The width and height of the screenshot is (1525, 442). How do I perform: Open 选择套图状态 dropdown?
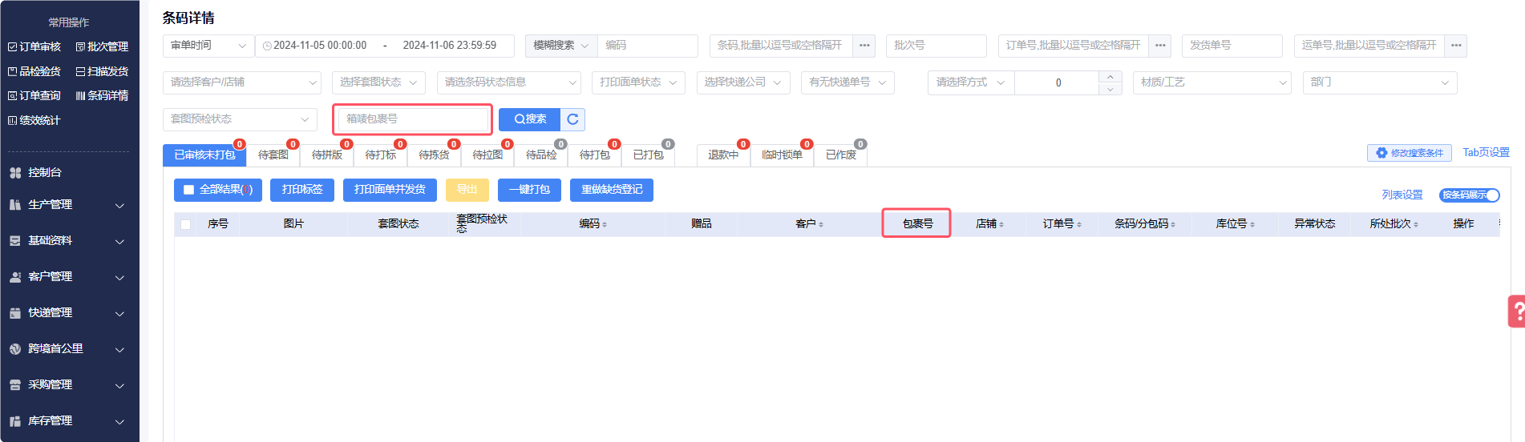coord(379,82)
